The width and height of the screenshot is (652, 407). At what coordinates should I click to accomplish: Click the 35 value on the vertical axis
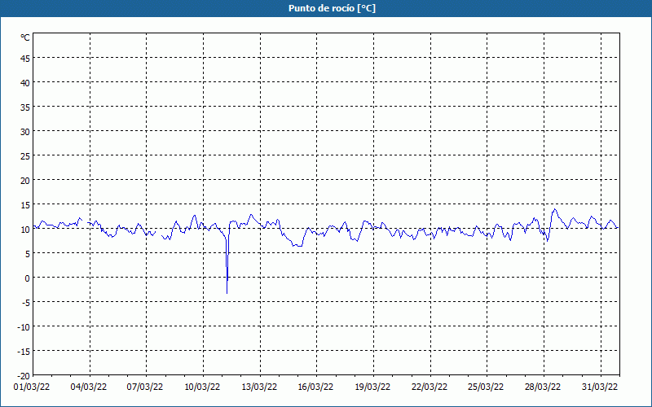point(25,107)
